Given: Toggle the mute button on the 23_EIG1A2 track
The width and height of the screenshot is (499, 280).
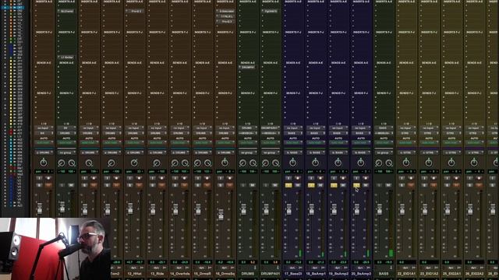Looking at the screenshot, I should (x=434, y=185).
